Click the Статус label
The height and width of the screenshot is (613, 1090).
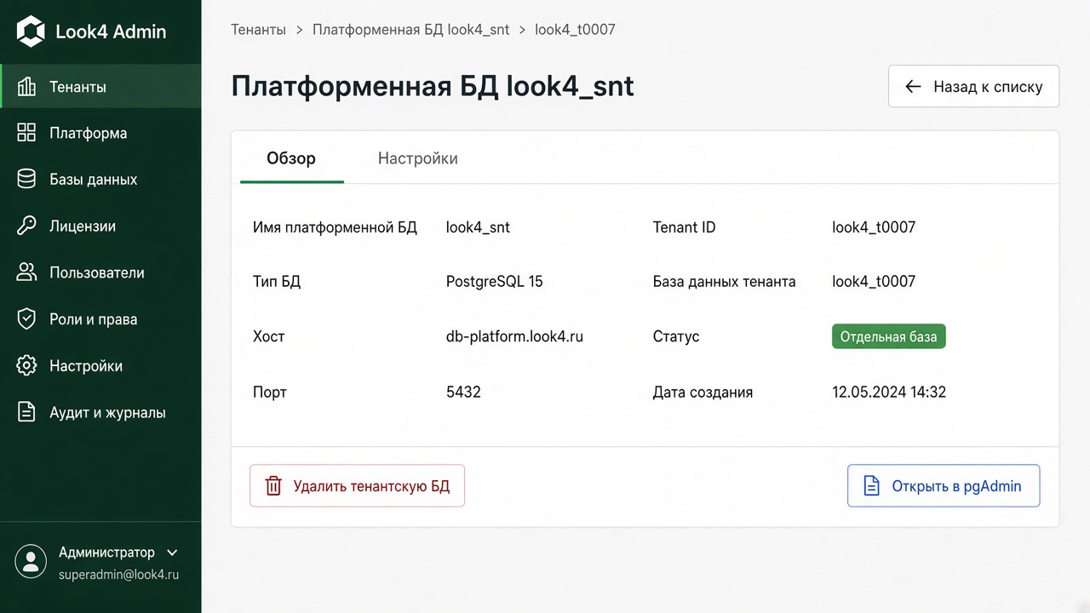676,336
